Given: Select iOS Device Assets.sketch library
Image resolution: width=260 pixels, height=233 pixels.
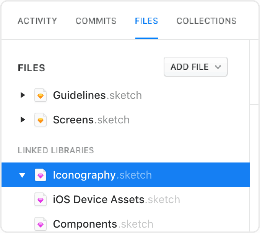Looking at the screenshot, I should pos(116,199).
